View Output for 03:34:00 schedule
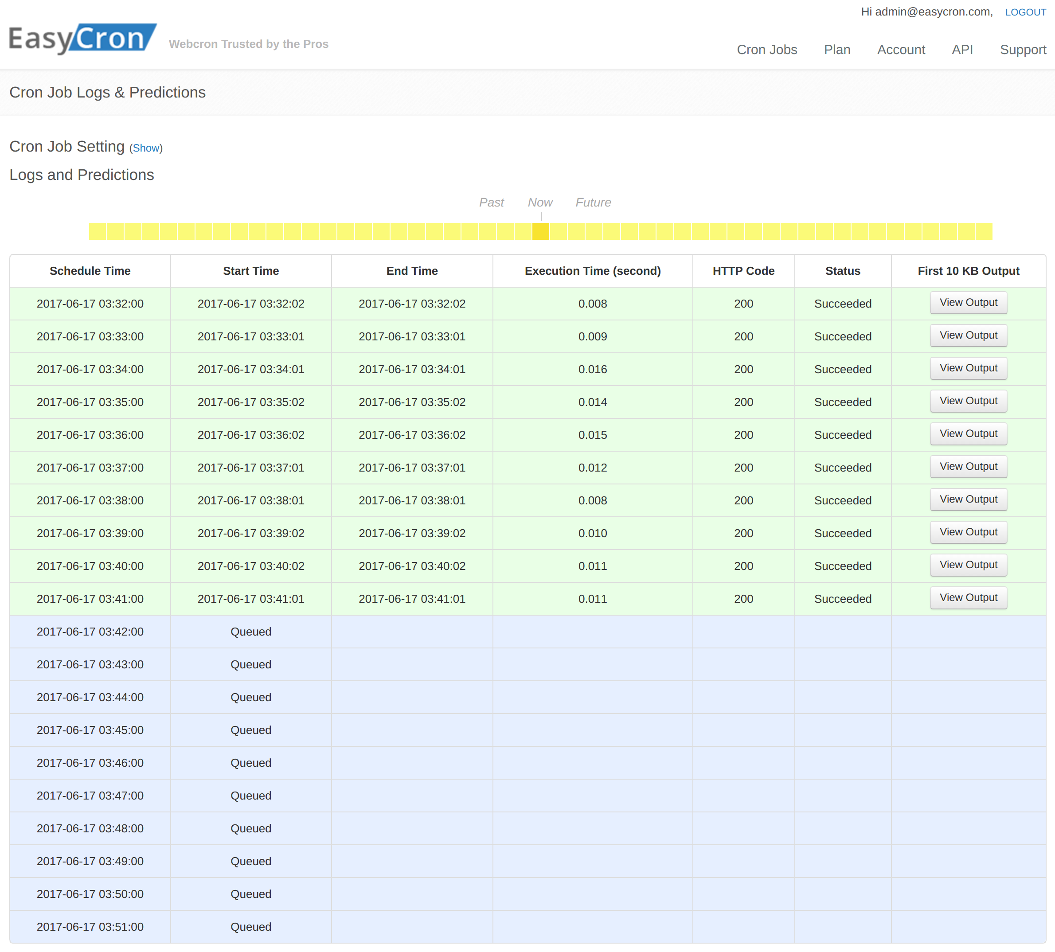Viewport: 1055px width, 952px height. tap(968, 368)
